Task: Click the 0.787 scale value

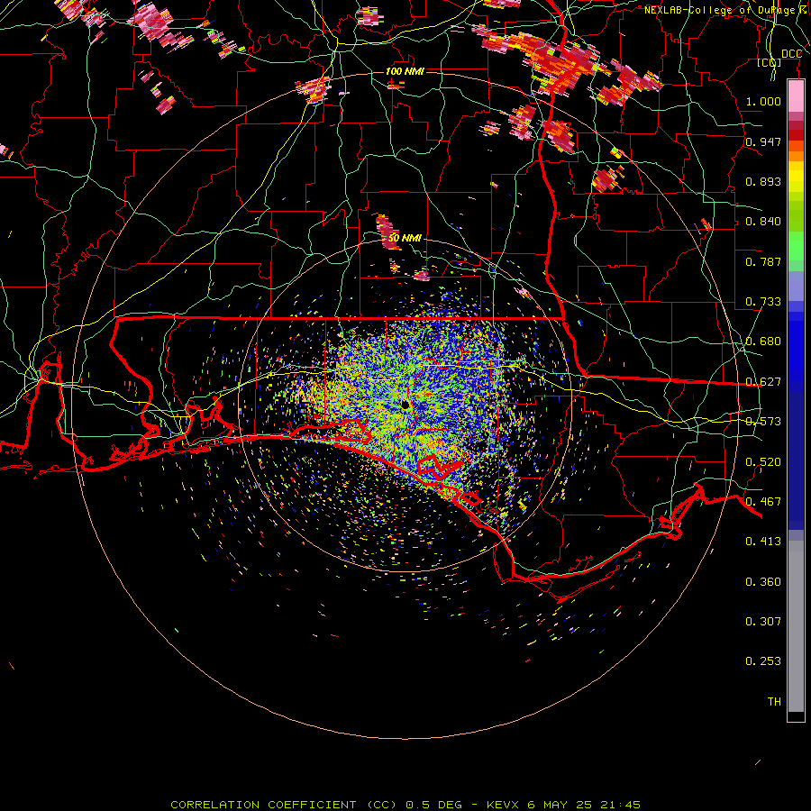Action: 763,261
